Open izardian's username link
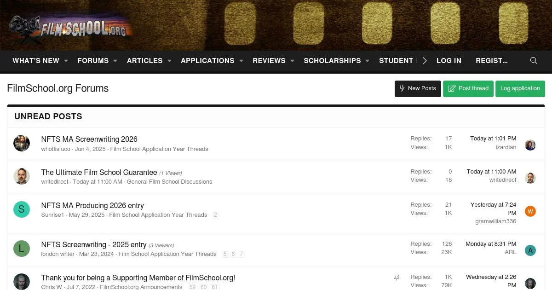Viewport: 552px width, 290px height. pyautogui.click(x=506, y=147)
